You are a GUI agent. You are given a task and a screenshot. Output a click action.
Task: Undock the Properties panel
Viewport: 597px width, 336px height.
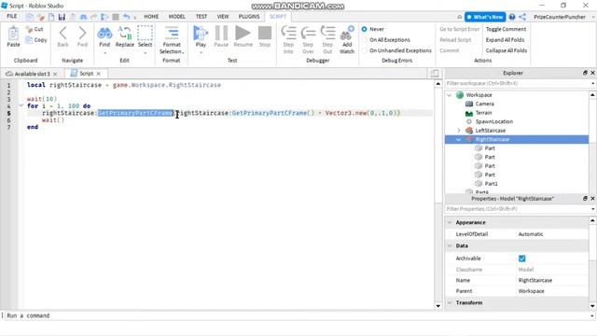[585, 198]
